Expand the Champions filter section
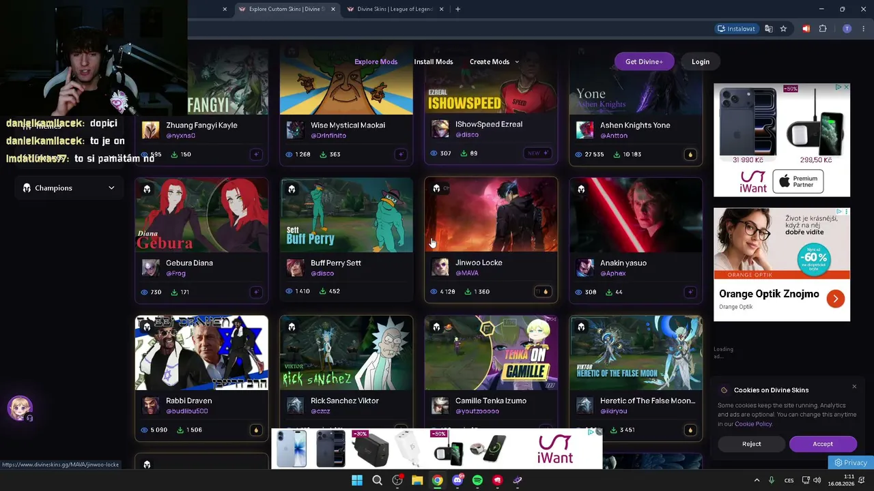This screenshot has height=491, width=874. pyautogui.click(x=68, y=188)
